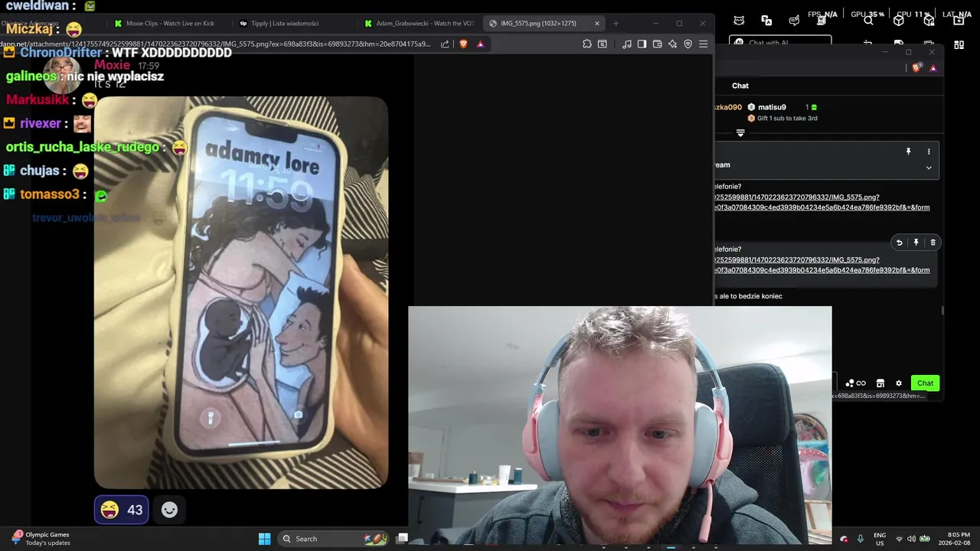Click the galineos chat username

point(31,77)
